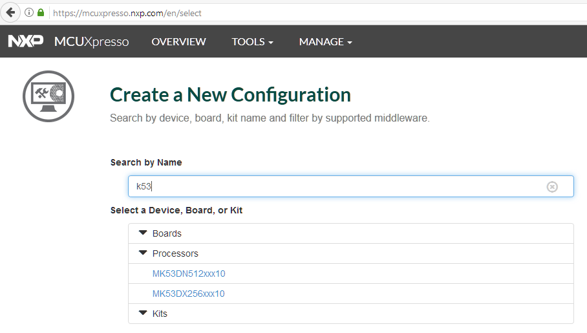Collapse the Kits section
This screenshot has width=587, height=333.
point(144,313)
